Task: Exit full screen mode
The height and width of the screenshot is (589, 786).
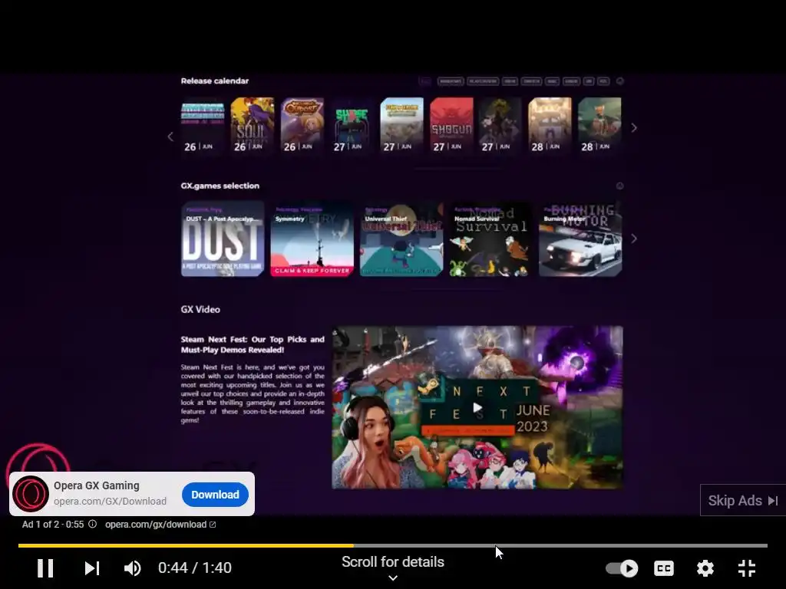Action: pyautogui.click(x=747, y=568)
